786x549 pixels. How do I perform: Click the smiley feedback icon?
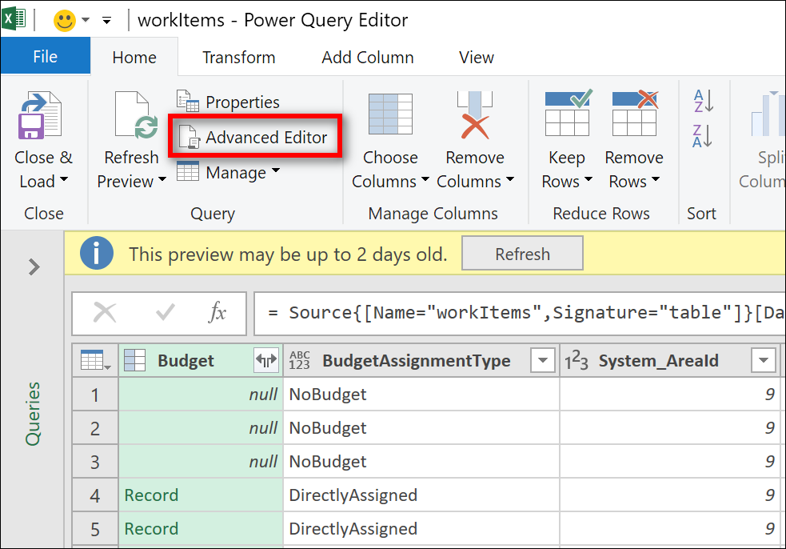point(65,21)
